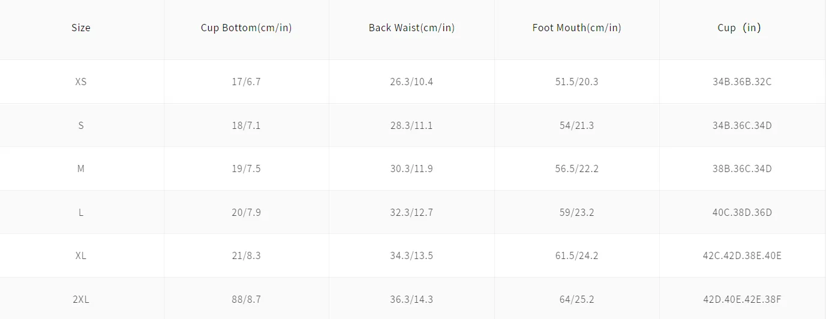This screenshot has height=319, width=826.
Task: Select the 2XL size cell
Action: (81, 299)
